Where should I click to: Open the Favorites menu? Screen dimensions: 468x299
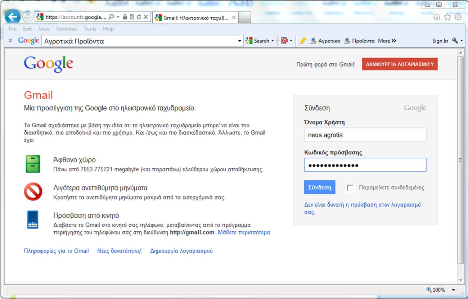pos(67,29)
